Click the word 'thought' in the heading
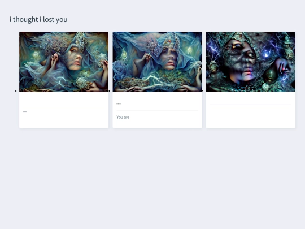 [x=25, y=20]
